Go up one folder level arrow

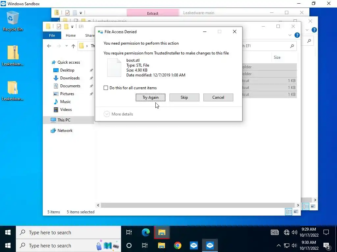73,46
